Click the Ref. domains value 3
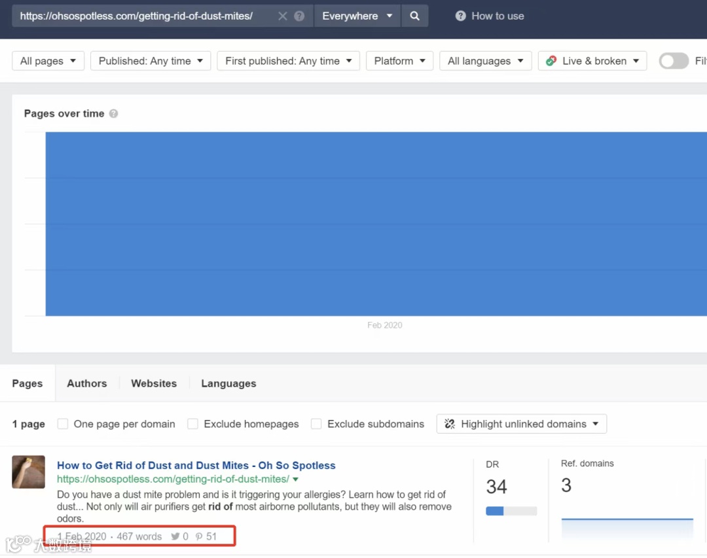 point(566,485)
